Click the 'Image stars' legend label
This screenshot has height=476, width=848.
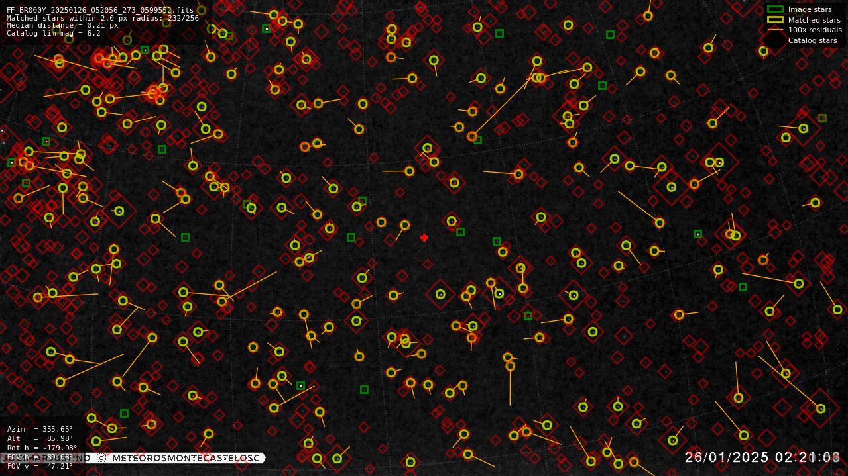click(x=810, y=9)
